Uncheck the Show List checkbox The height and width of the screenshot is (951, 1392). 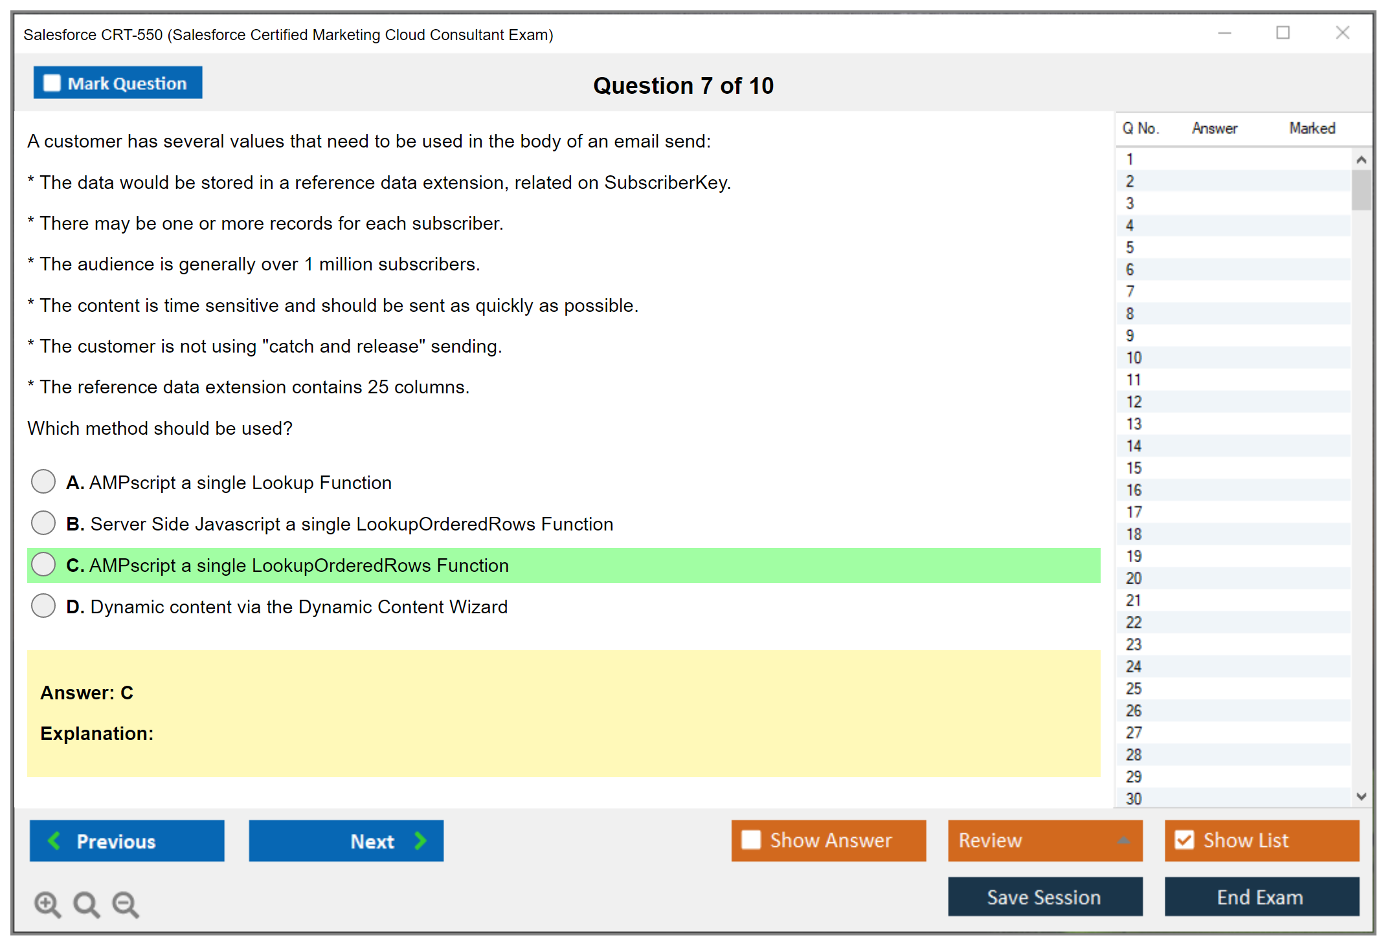[1184, 840]
